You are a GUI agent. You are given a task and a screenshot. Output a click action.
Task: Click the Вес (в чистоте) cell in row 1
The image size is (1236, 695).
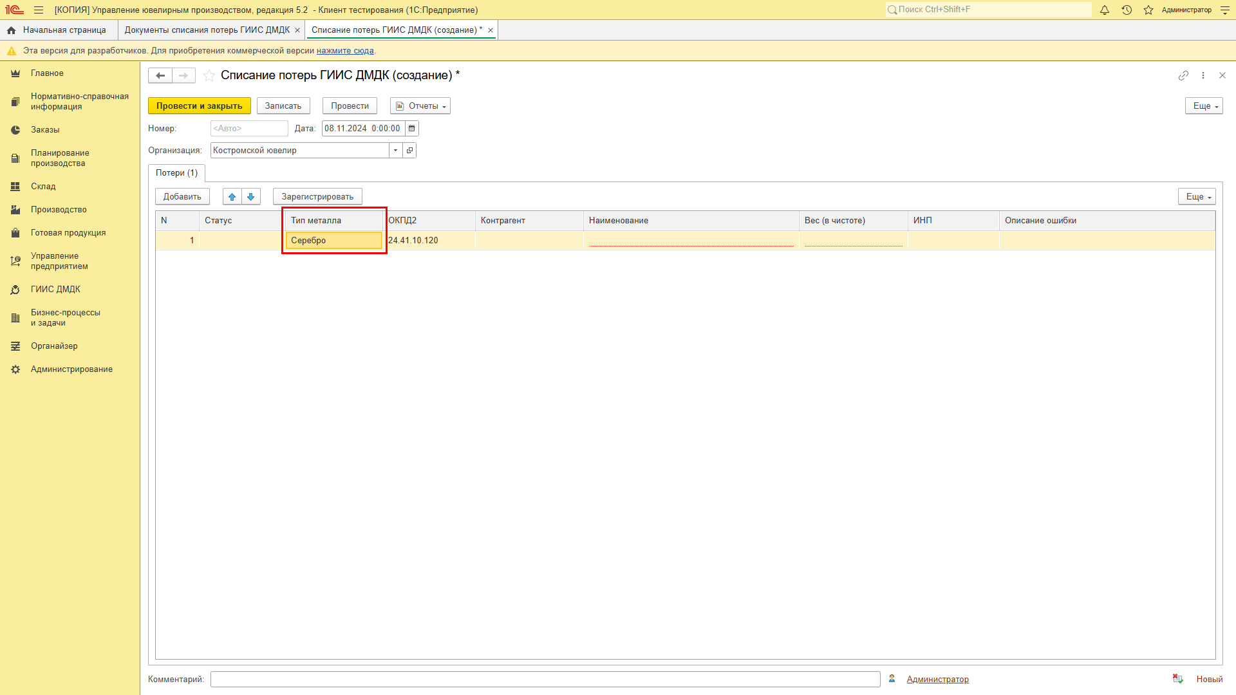(854, 241)
